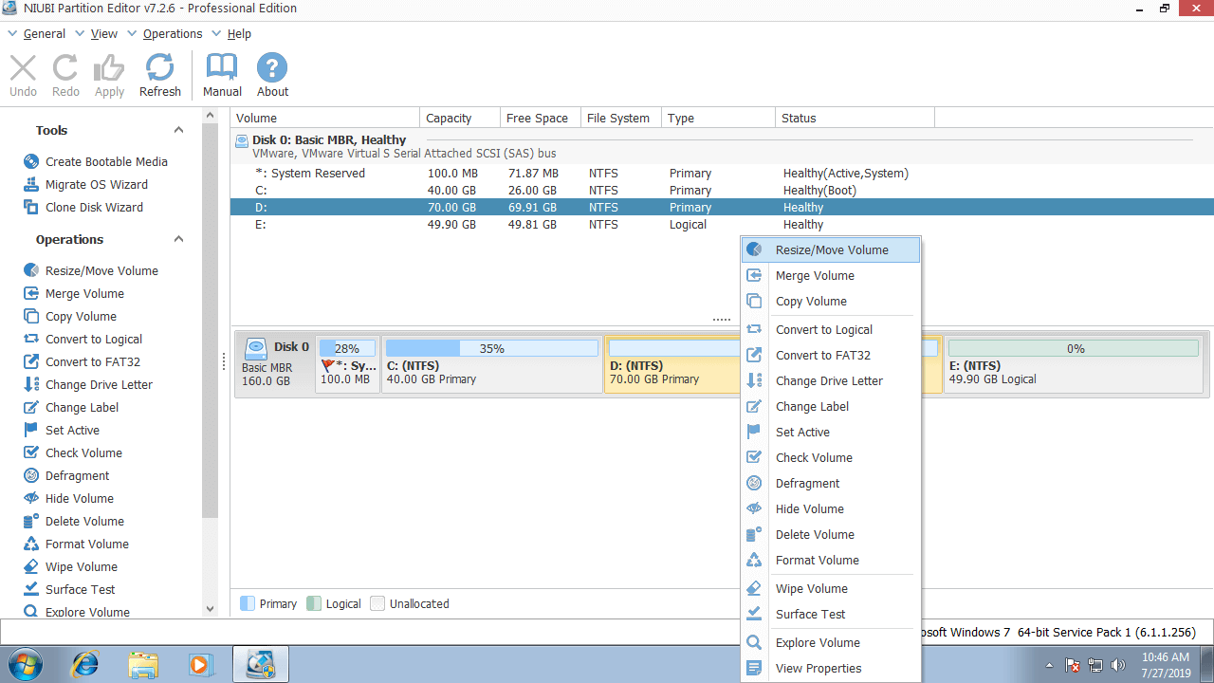The image size is (1214, 683).
Task: Collapse the Operations section chevron
Action: (x=178, y=239)
